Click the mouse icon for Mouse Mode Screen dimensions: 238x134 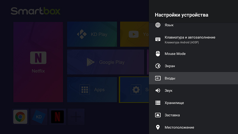pos(158,54)
